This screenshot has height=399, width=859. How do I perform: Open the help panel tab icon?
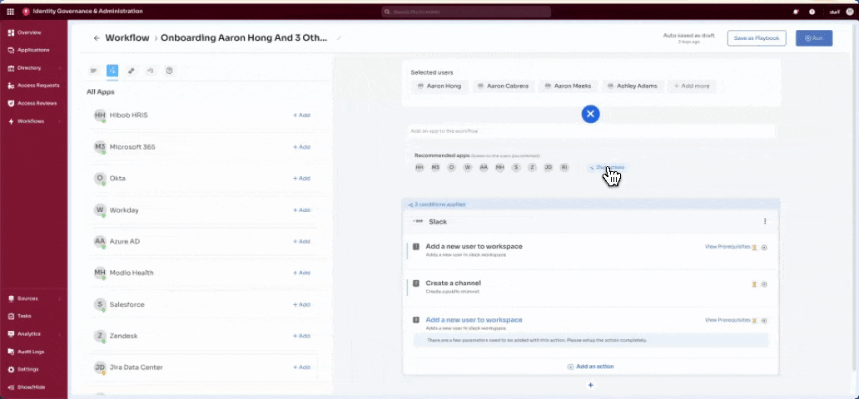click(169, 71)
